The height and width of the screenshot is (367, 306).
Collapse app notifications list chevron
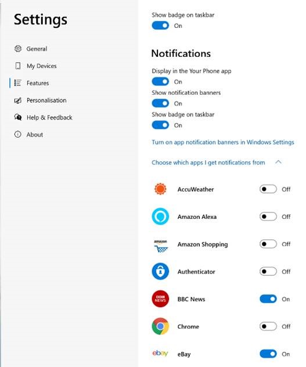[x=278, y=162]
